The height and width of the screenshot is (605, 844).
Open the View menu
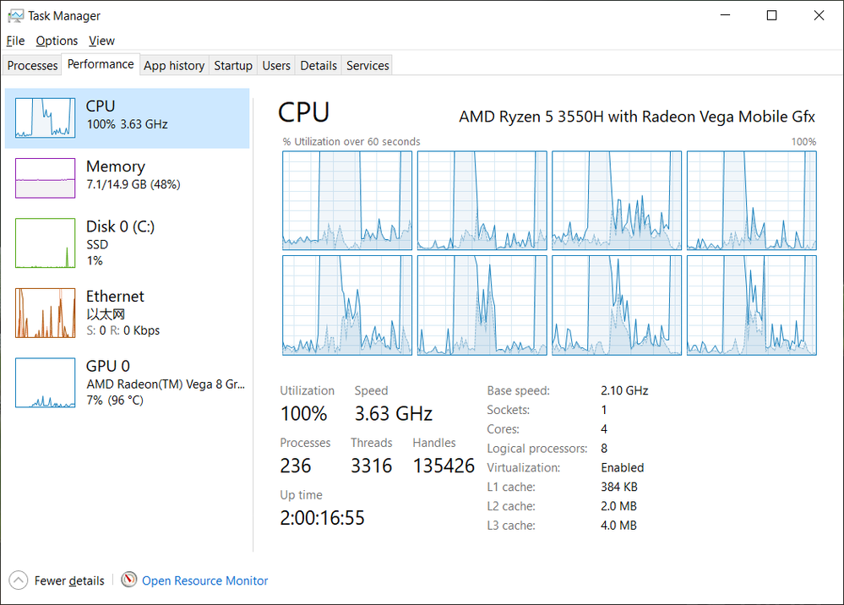101,41
